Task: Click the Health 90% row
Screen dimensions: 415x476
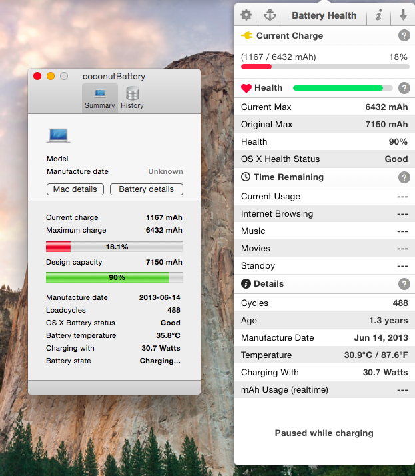Action: pyautogui.click(x=324, y=141)
